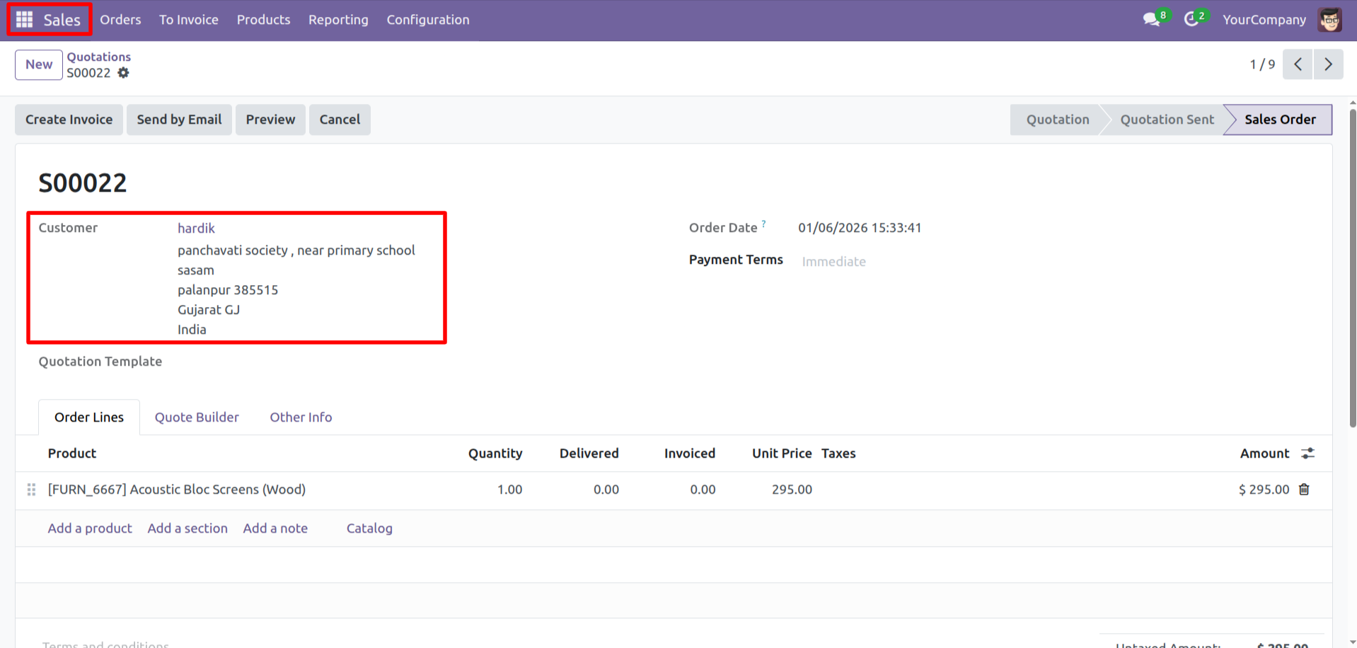
Task: Open the Reporting menu
Action: 338,20
